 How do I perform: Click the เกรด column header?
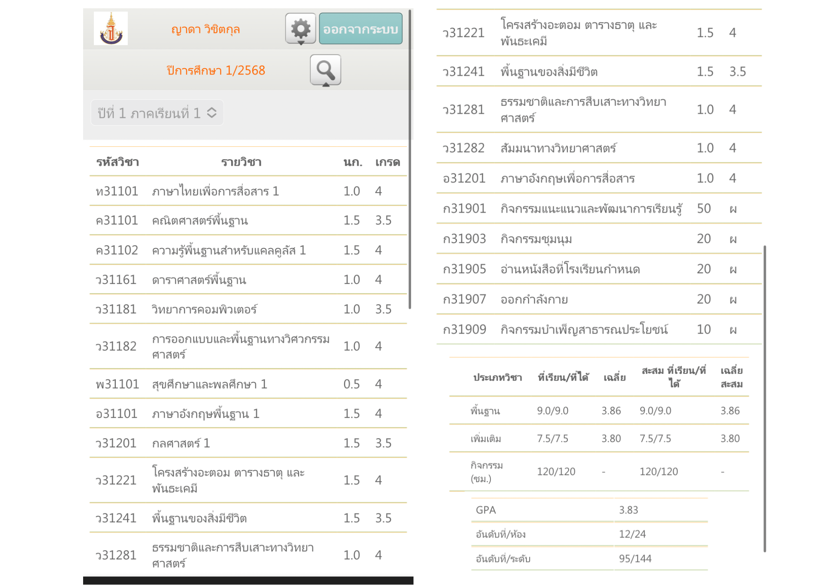(387, 162)
